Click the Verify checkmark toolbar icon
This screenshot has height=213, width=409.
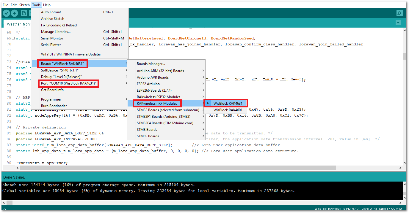(6, 13)
